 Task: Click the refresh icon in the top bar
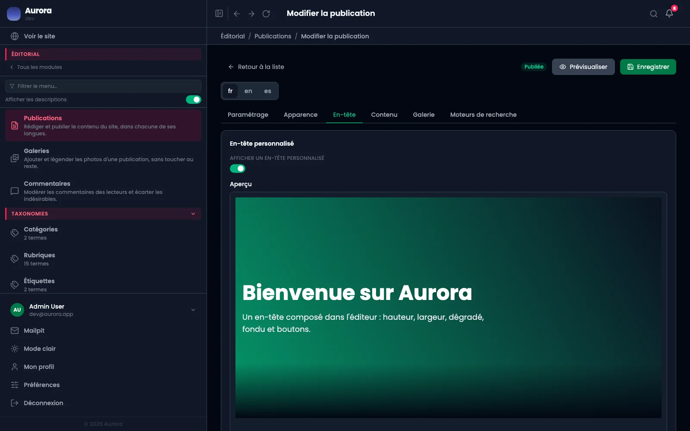point(266,14)
